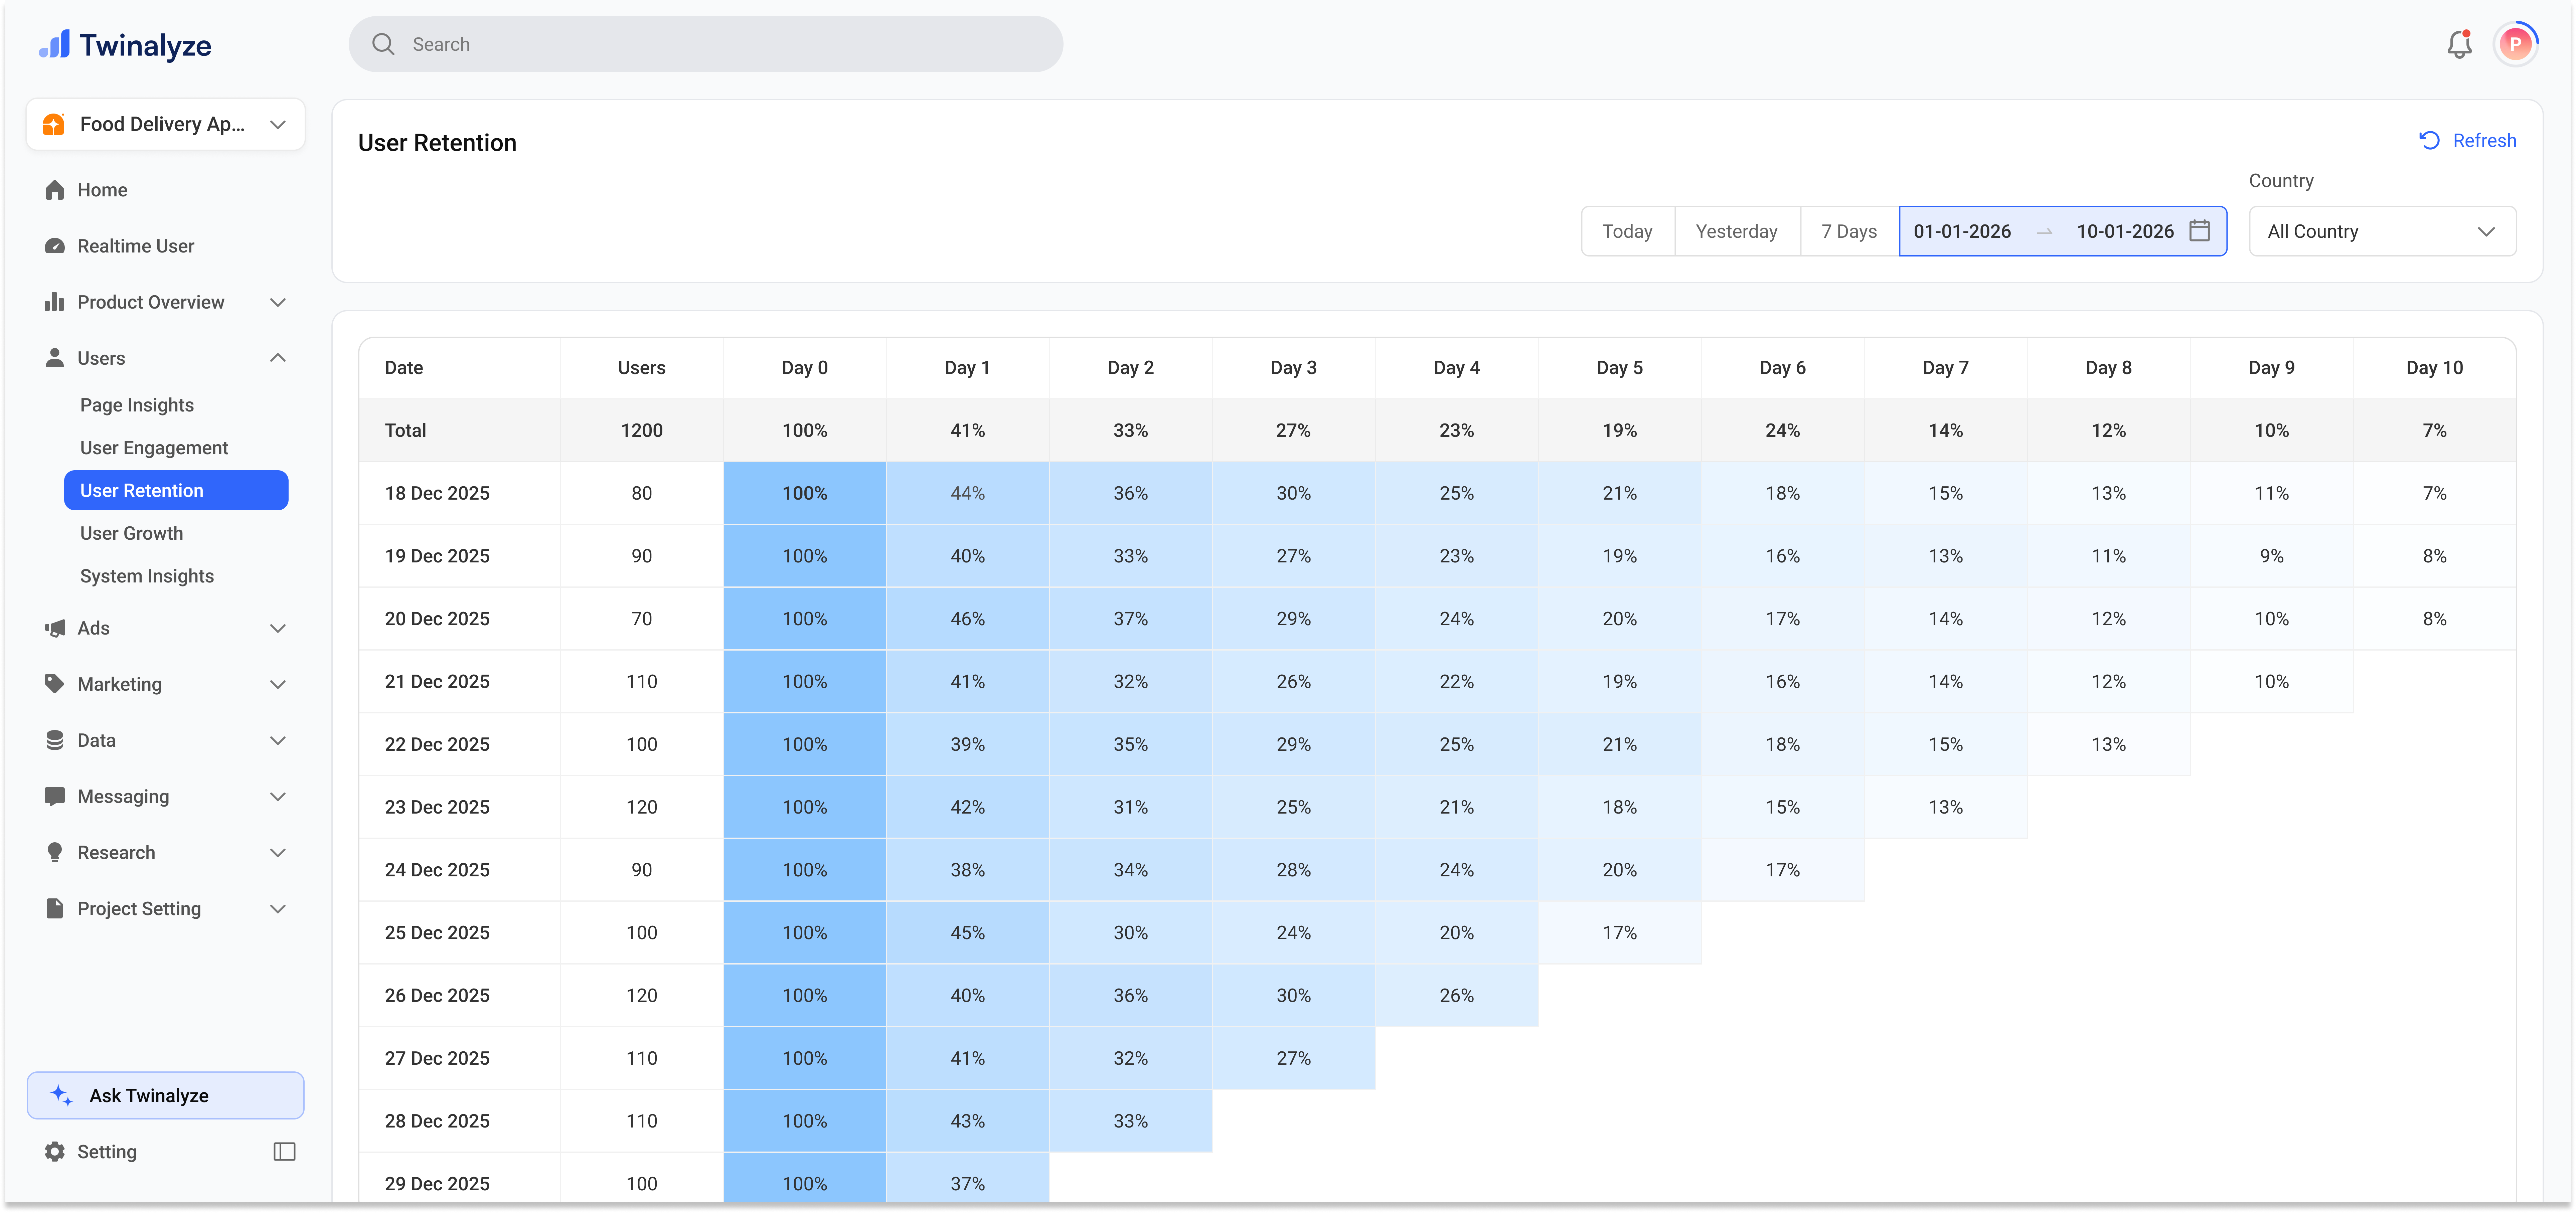Screen dimensions: 2576x1213
Task: Open System Insights in the sidebar
Action: [x=147, y=576]
